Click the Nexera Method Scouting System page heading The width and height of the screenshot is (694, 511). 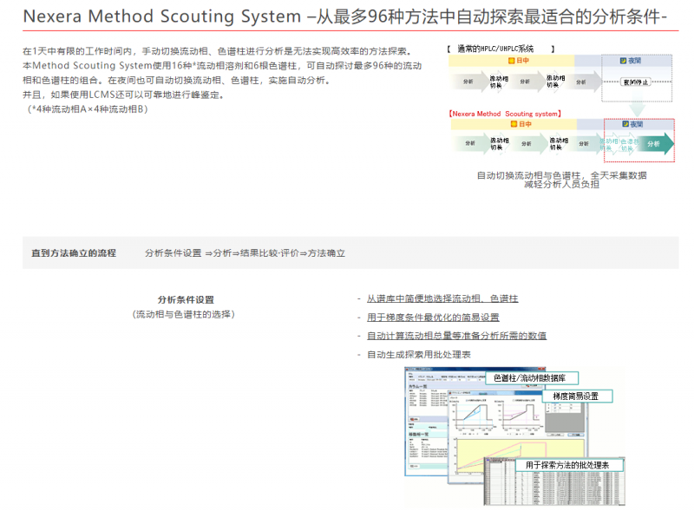tap(344, 16)
